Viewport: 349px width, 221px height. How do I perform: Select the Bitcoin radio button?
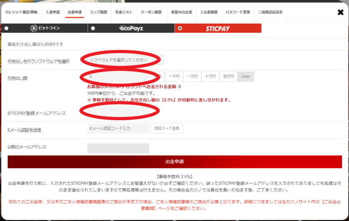pos(6,28)
